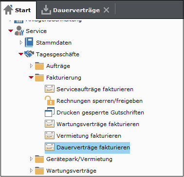This screenshot has width=184, height=177.
Task: Click the windows icon for Drucken gesperrte Gutschriften
Action: click(50, 112)
